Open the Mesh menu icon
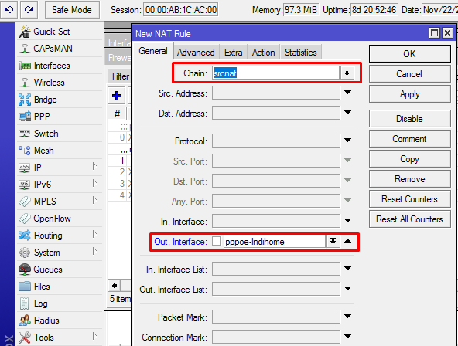Image resolution: width=458 pixels, height=346 pixels. (25, 151)
